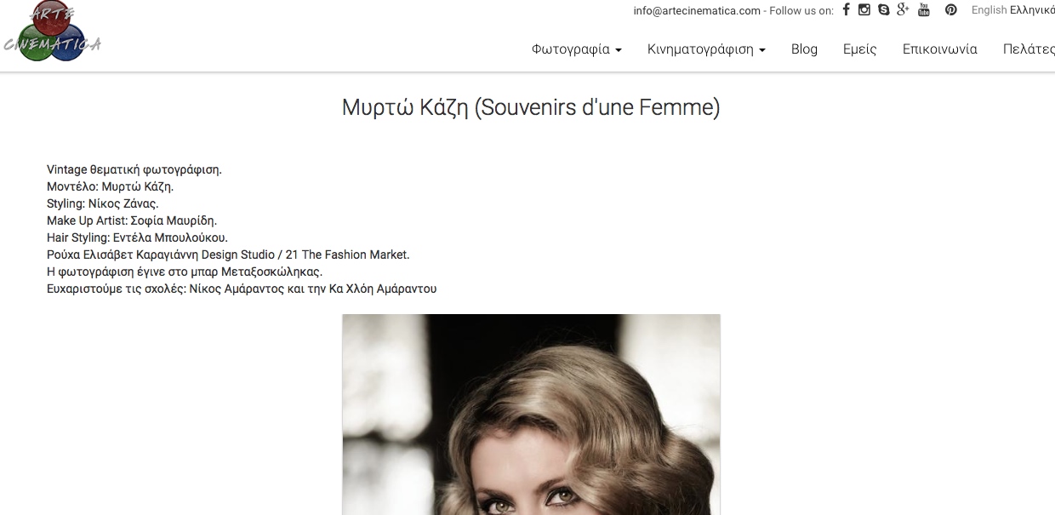
Task: Click the caret arrow beside Κινηματογράφιση
Action: click(762, 50)
